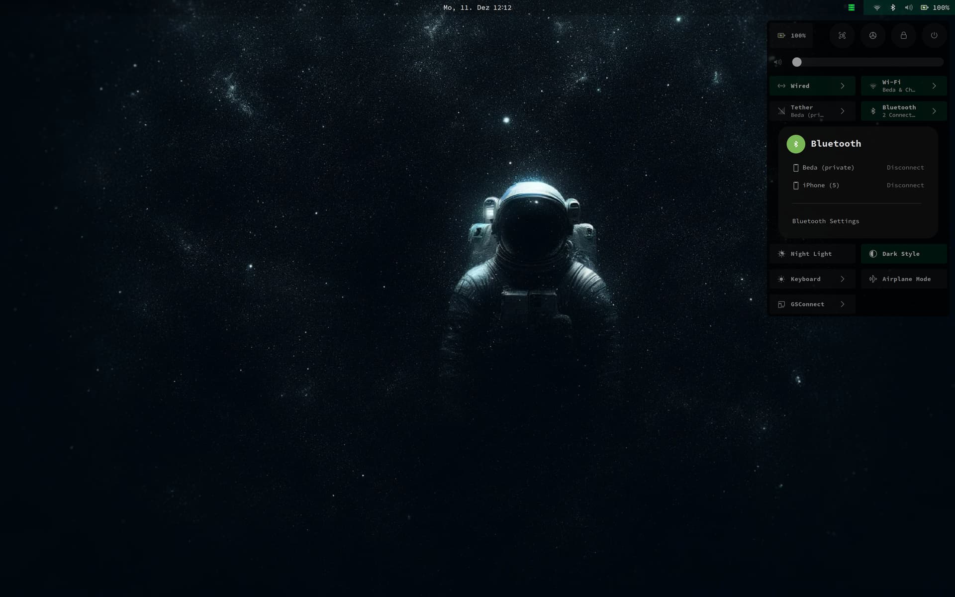955x597 pixels.
Task: Open system settings from the quick panel
Action: 872,35
